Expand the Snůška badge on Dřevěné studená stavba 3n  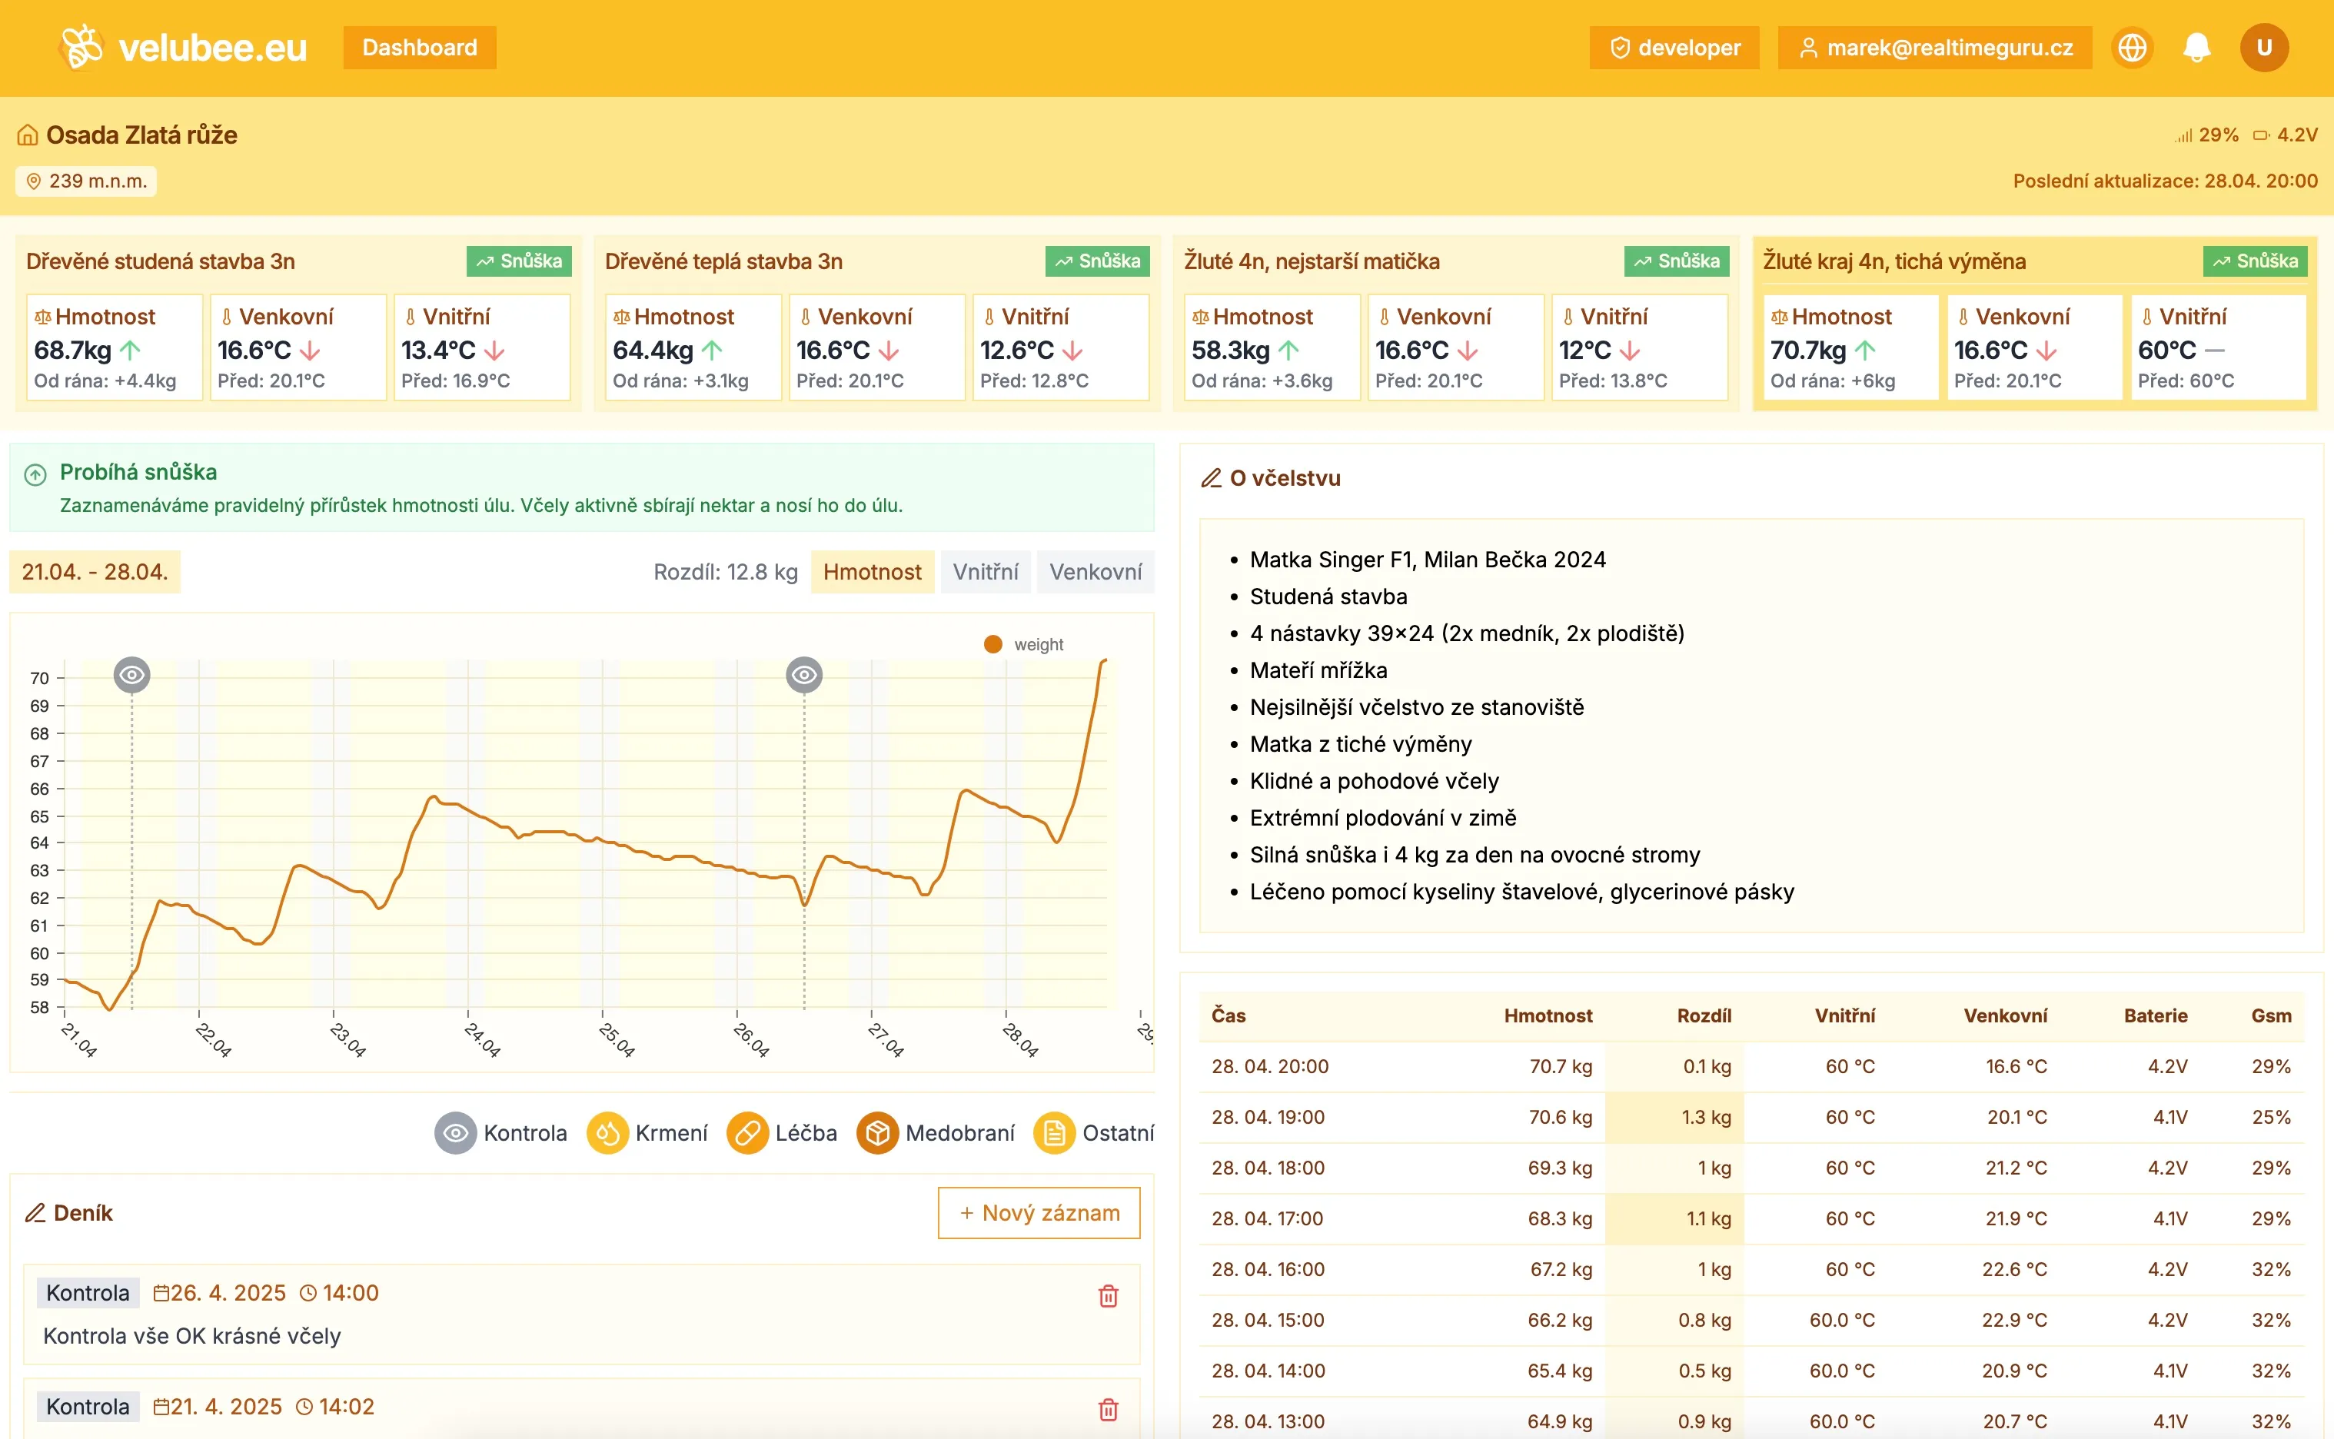519,261
